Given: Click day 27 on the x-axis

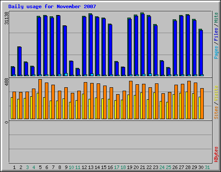Looking at the screenshot, I should pos(181,167).
